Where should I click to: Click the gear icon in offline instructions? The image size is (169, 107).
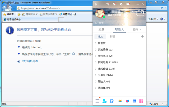pyautogui.click(x=73, y=54)
